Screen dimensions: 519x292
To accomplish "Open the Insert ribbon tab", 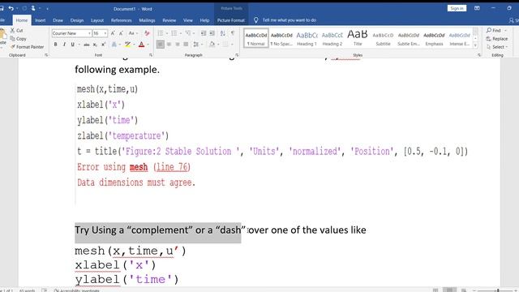I will click(x=41, y=20).
